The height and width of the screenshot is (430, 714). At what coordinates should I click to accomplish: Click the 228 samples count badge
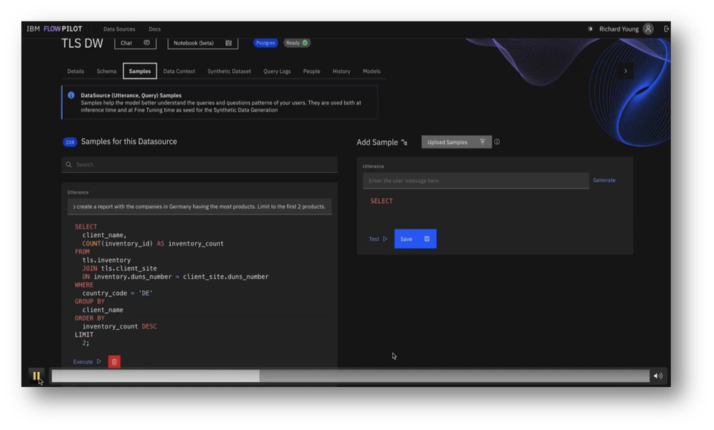tap(70, 142)
